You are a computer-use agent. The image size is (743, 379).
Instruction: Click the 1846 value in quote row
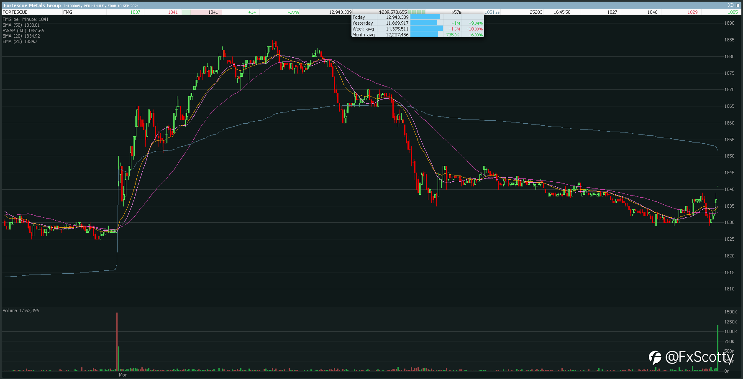(x=652, y=12)
